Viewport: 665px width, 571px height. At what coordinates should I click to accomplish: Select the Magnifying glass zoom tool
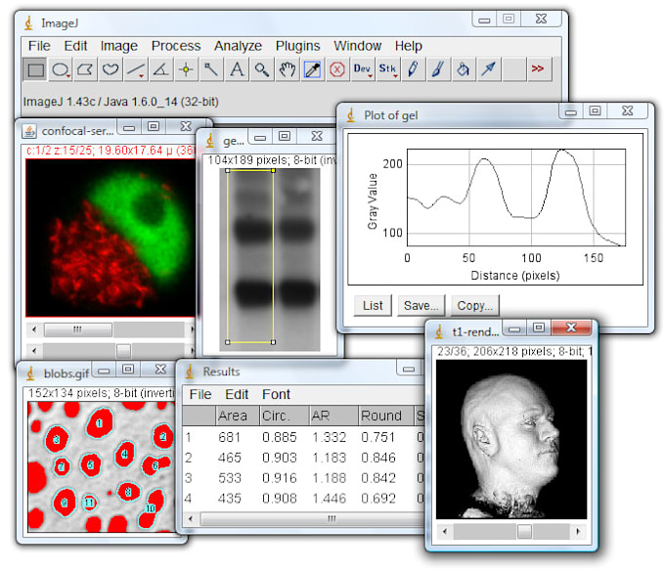point(261,69)
